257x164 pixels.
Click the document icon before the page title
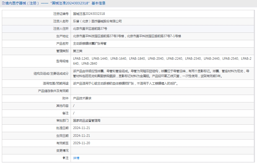click(x=3, y=3)
